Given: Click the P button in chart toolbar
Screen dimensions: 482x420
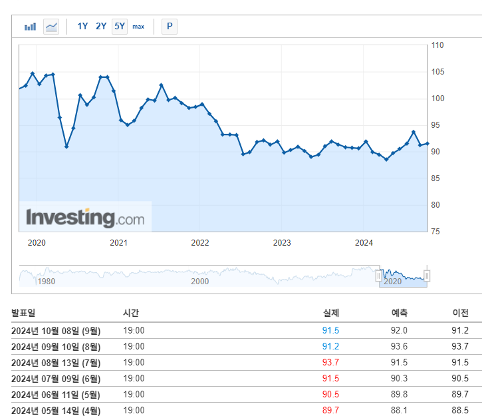Looking at the screenshot, I should (170, 27).
